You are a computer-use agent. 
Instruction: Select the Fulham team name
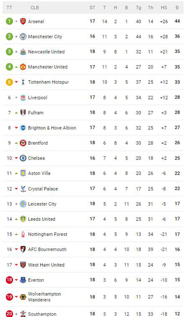36,113
